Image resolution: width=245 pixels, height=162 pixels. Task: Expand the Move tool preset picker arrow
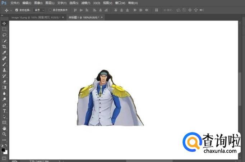11,10
